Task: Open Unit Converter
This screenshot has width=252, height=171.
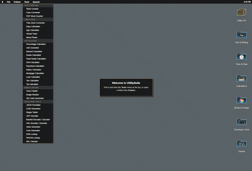Action: pos(38,48)
